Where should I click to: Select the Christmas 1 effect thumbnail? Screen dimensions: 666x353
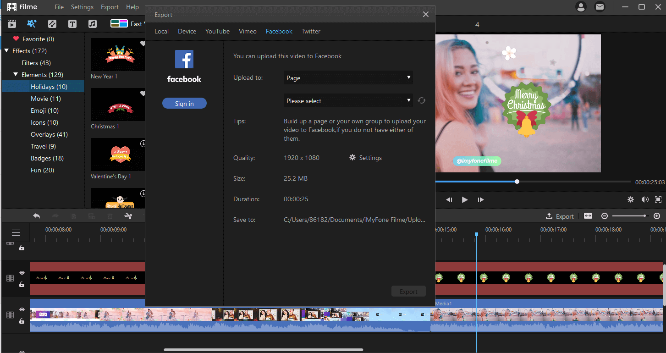point(117,104)
